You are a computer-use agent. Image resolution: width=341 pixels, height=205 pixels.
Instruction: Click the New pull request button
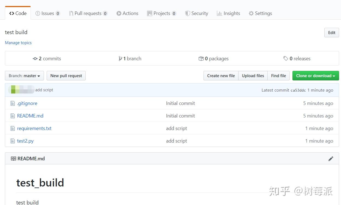66,76
